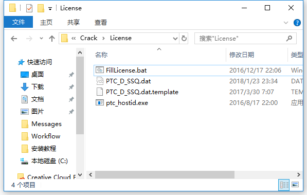The height and width of the screenshot is (195, 307).
Task: Open Help with the blue question icon
Action: (x=297, y=23)
